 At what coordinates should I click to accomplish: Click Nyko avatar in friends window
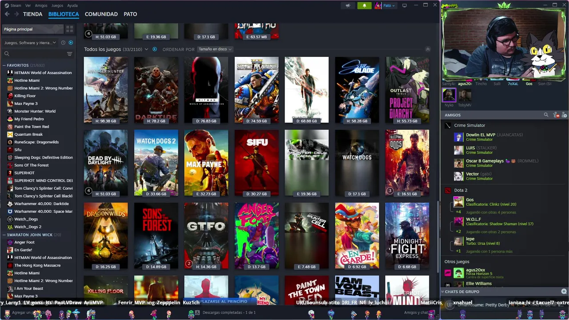tap(449, 95)
